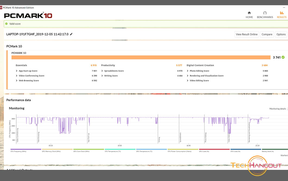Click the Video Conferencing value 6 390

pos(94,76)
